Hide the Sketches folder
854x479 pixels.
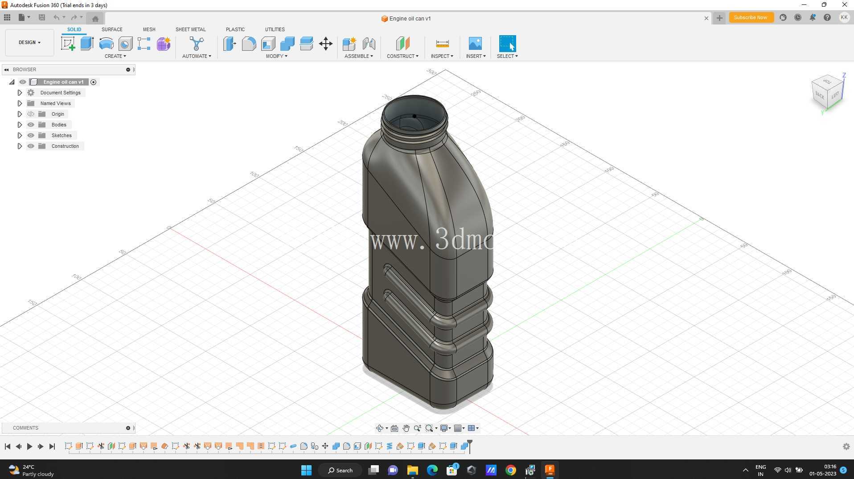pos(31,135)
